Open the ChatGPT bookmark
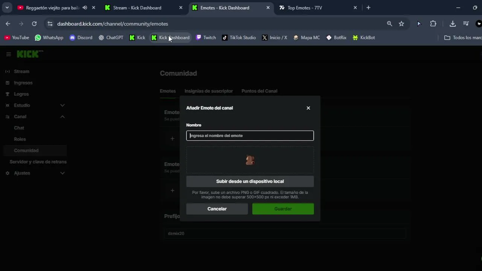This screenshot has width=482, height=271. click(111, 38)
